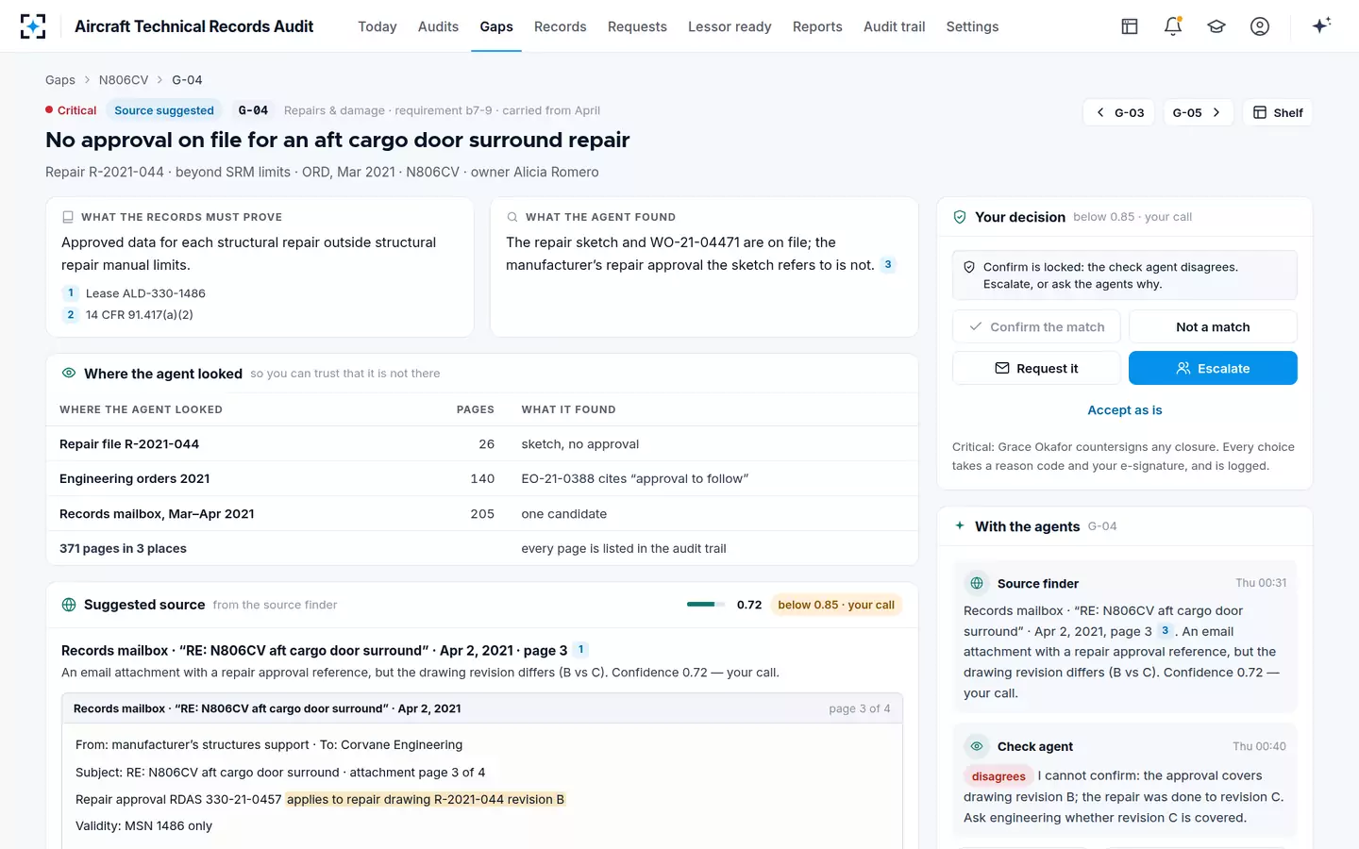Click the Check agent eye avatar
The width and height of the screenshot is (1359, 849).
(977, 746)
